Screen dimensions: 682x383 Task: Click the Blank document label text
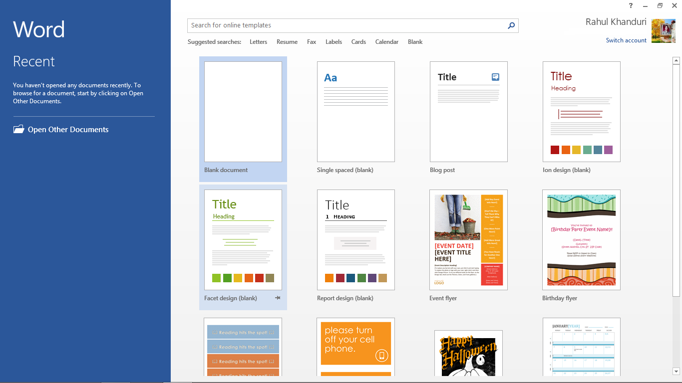(x=226, y=170)
